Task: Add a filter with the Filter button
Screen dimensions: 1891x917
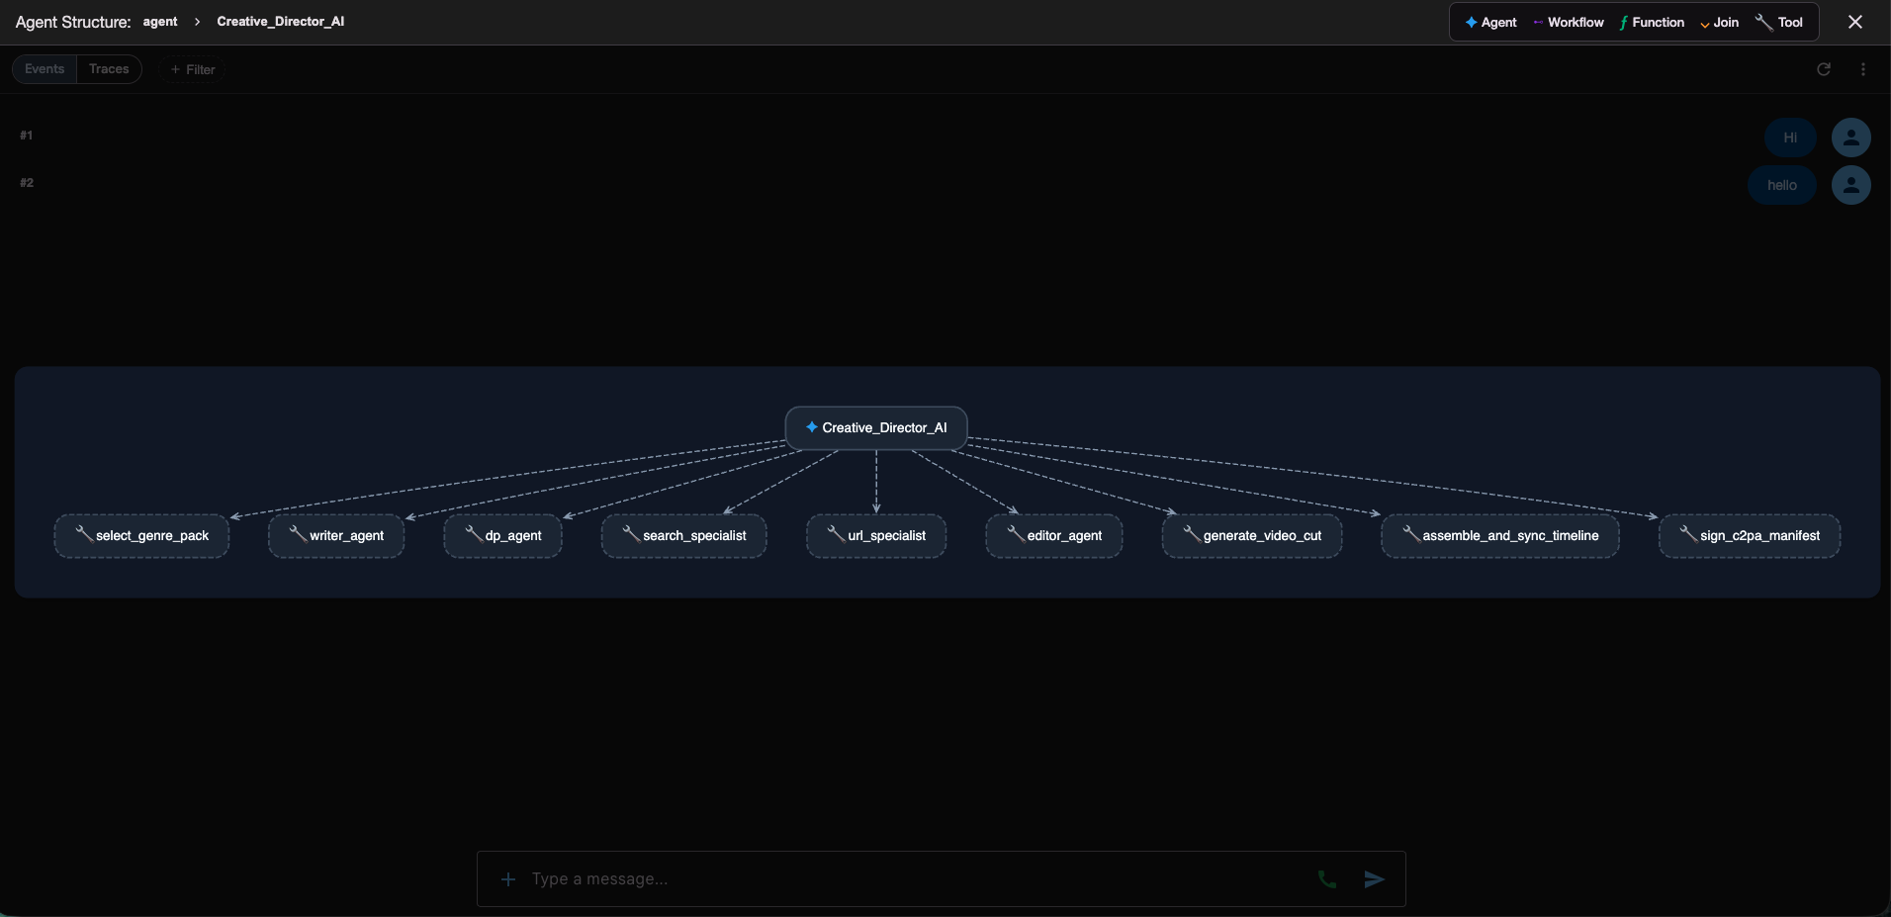Action: click(x=193, y=69)
